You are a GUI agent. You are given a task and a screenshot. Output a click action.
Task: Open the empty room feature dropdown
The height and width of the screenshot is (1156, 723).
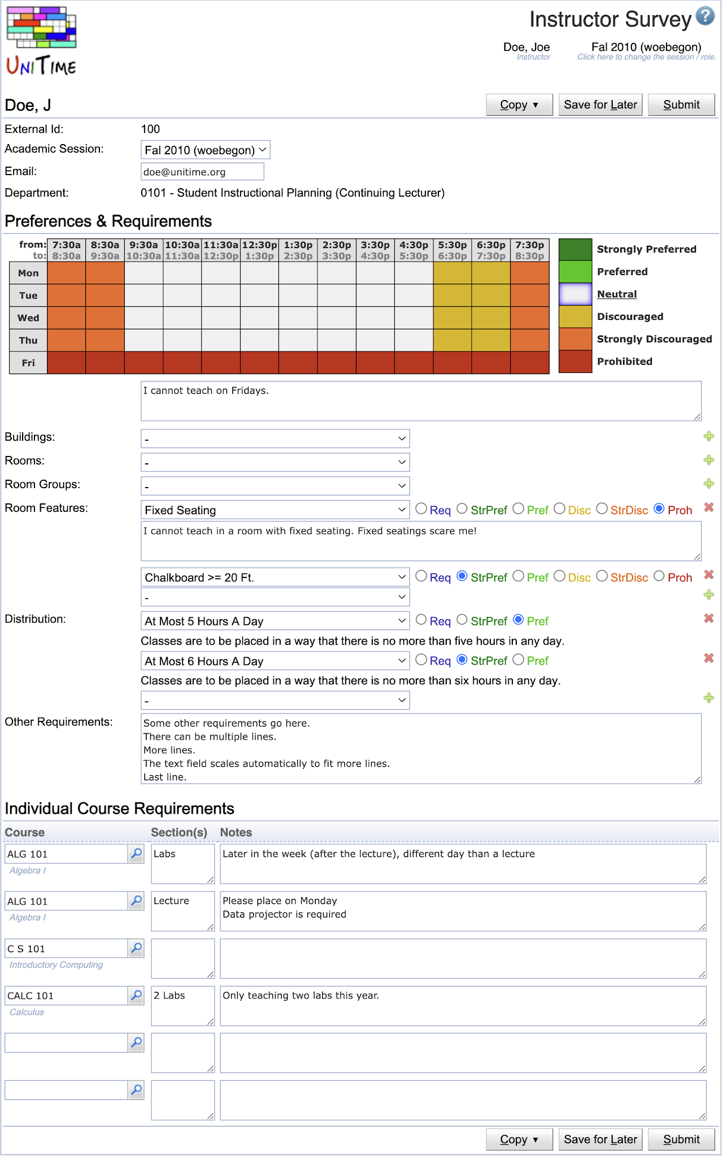pos(275,597)
